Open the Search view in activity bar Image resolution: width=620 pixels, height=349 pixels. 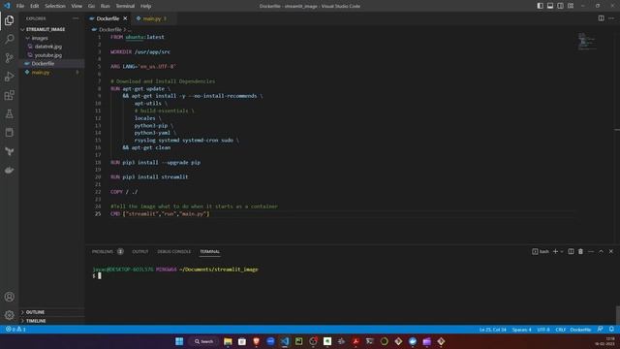coord(9,39)
